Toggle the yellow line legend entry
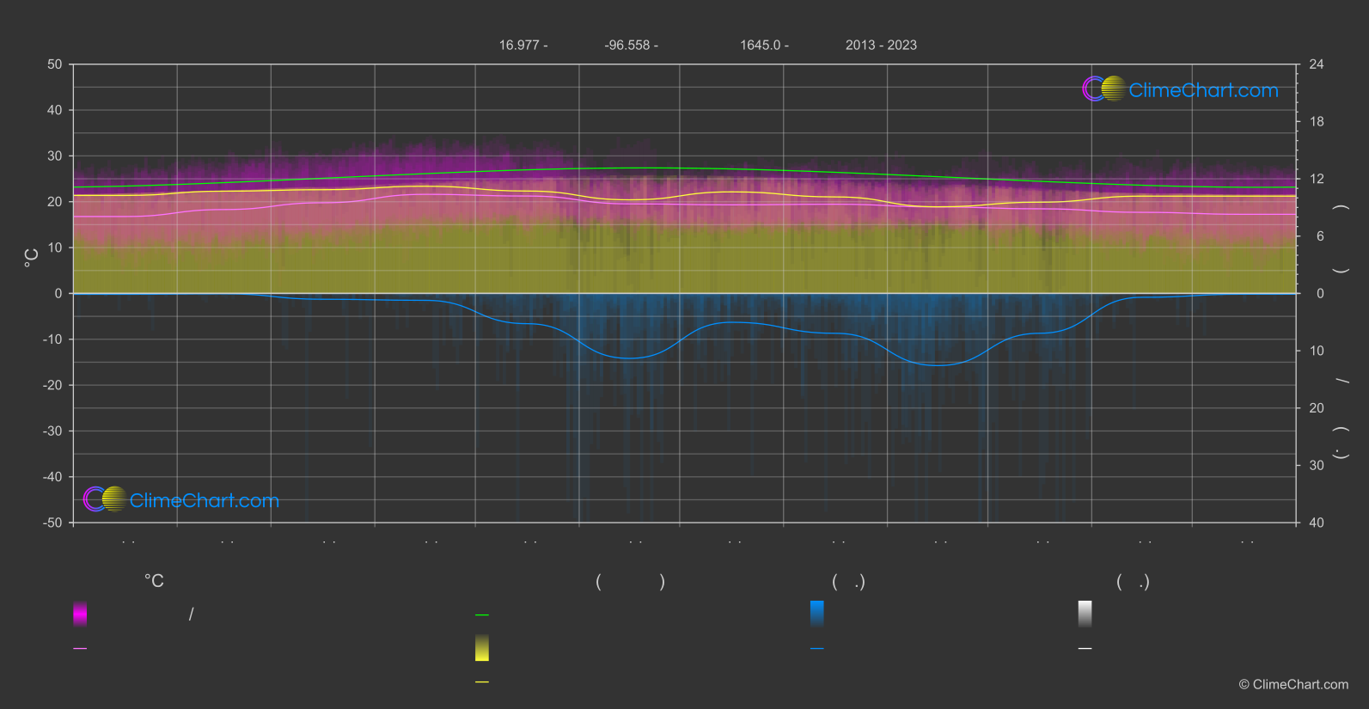The width and height of the screenshot is (1369, 709). point(482,681)
